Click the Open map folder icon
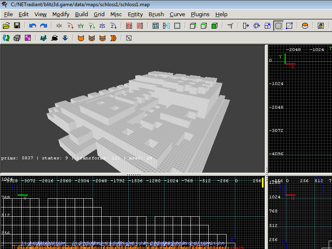 click(x=6, y=26)
